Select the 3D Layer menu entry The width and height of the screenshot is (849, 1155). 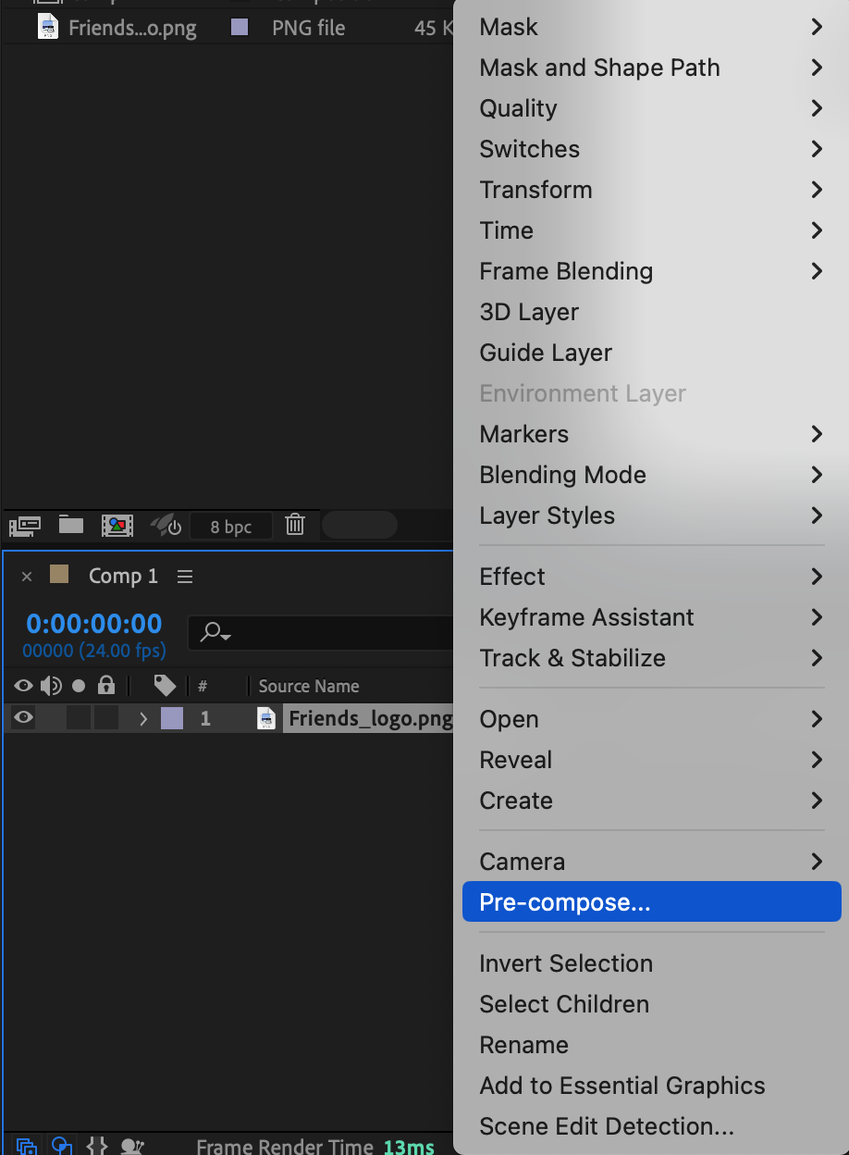(529, 312)
